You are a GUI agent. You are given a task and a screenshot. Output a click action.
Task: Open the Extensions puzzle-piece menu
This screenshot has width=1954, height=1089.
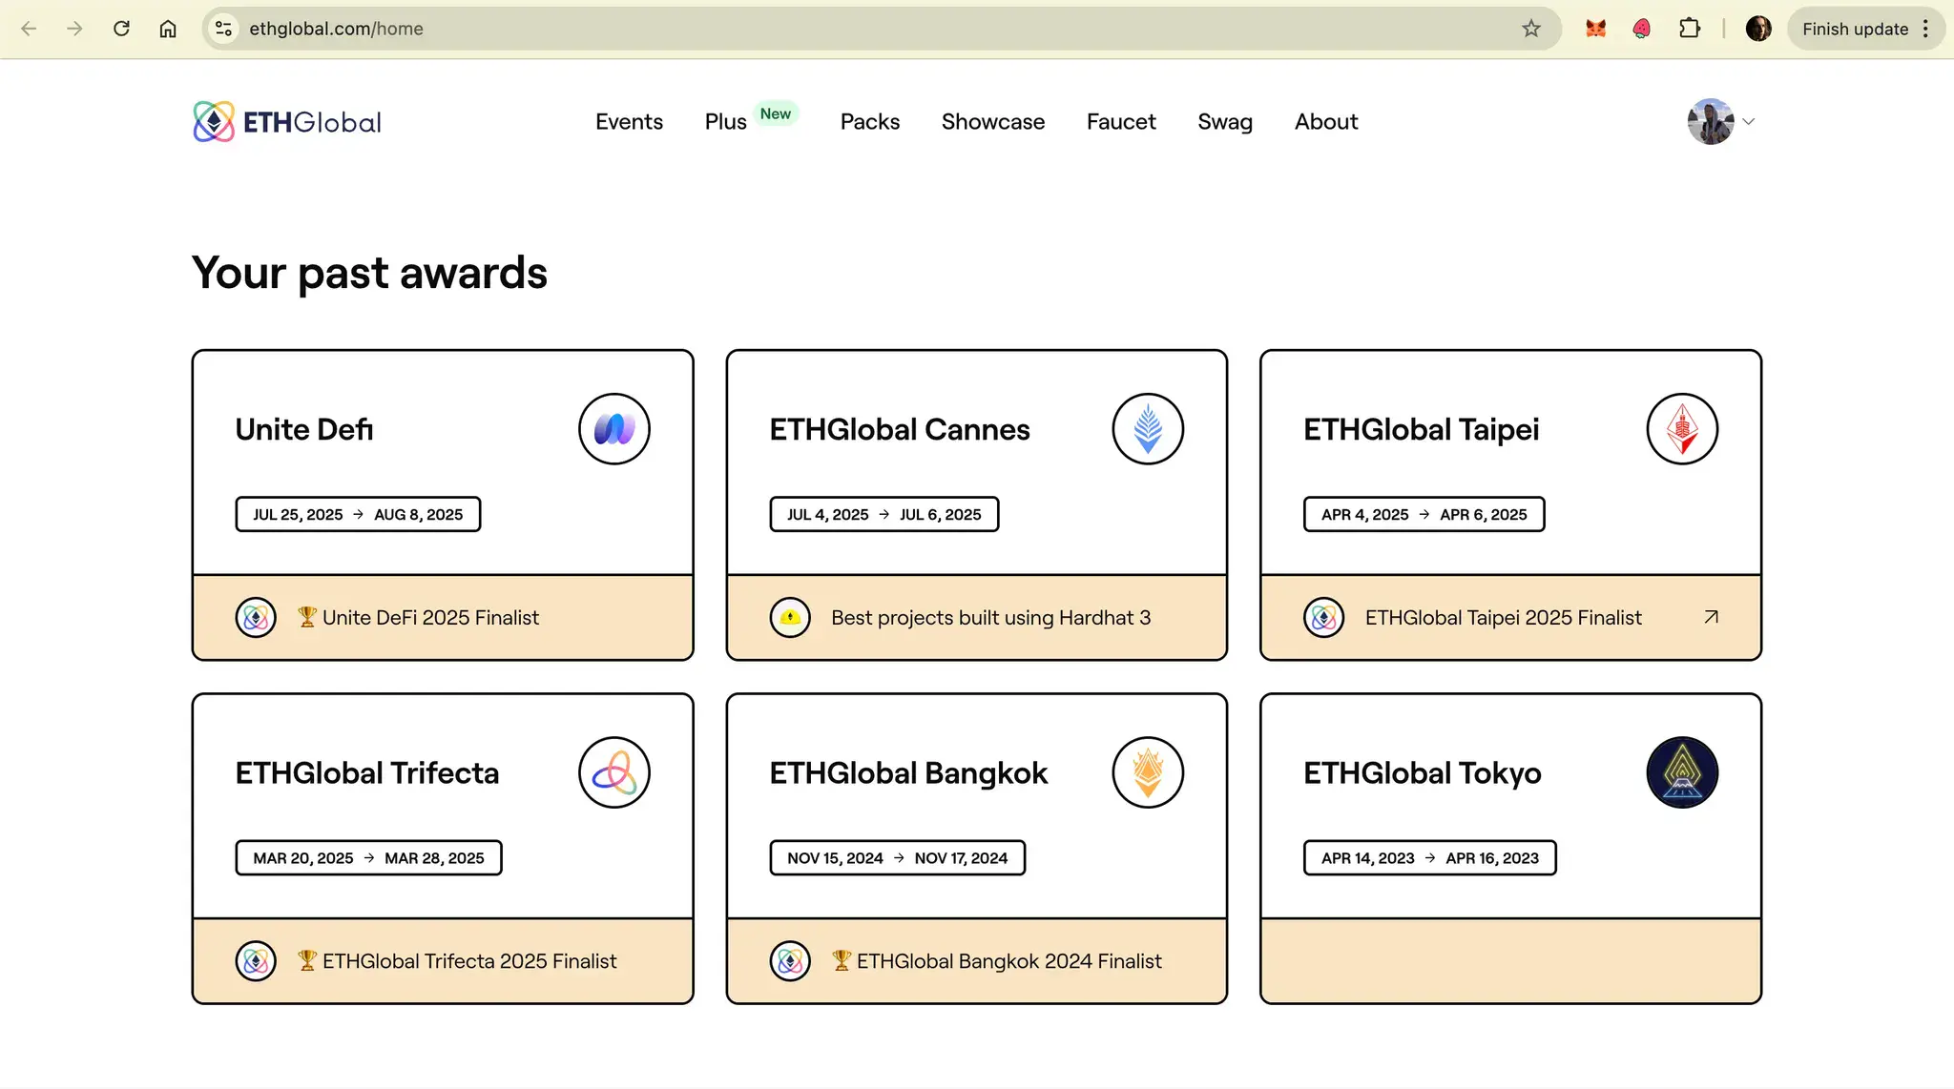pyautogui.click(x=1690, y=29)
